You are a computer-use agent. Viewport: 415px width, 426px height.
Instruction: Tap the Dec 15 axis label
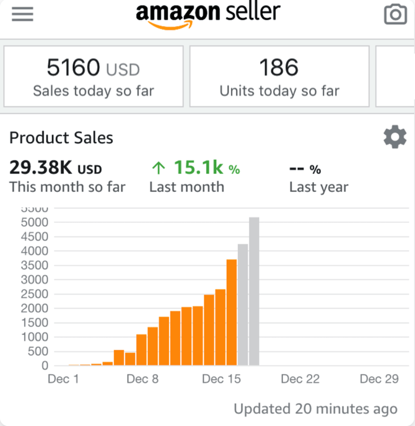point(222,379)
